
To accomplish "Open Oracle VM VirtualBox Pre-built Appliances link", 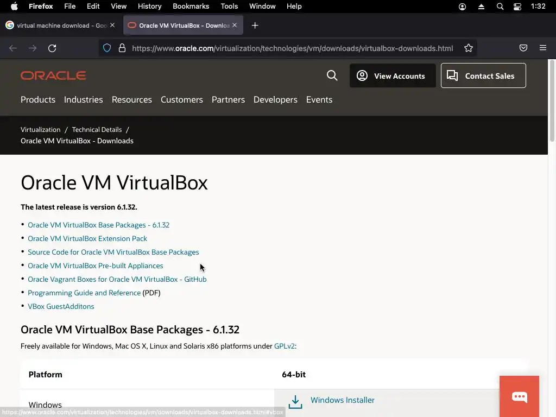I will coord(96,266).
